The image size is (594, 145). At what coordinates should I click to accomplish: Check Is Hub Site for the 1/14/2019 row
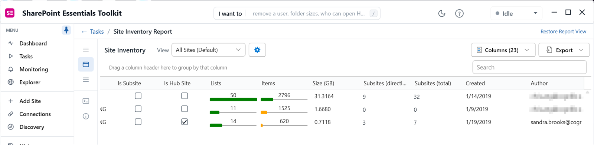(185, 96)
